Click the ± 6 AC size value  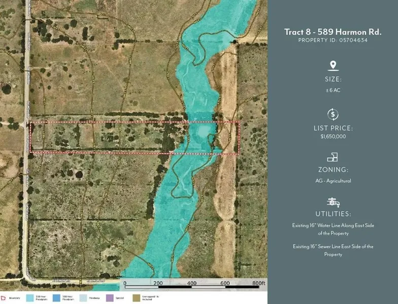click(333, 90)
